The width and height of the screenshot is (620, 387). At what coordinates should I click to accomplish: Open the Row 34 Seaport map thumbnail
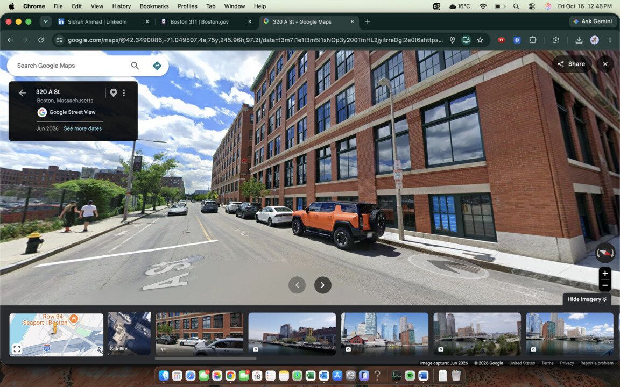coord(56,334)
